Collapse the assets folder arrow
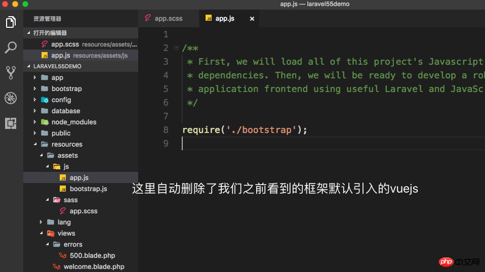485x272 pixels. click(41, 155)
